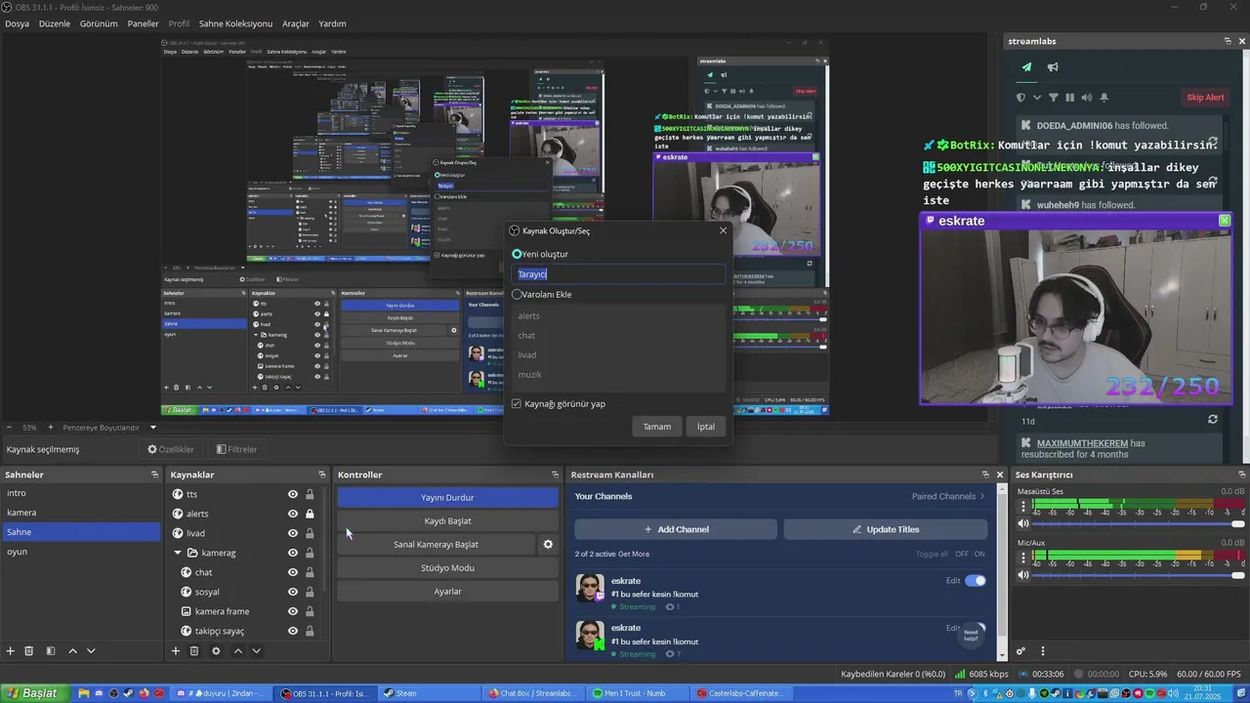Hide the alerts source
The image size is (1250, 703).
pyautogui.click(x=292, y=514)
